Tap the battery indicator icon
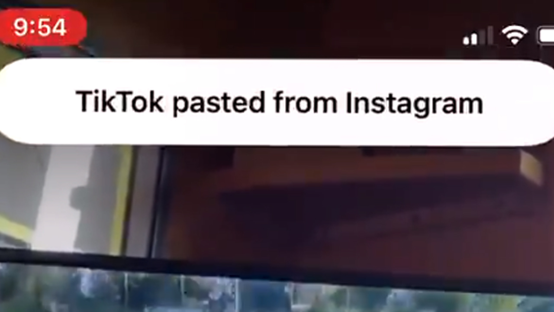This screenshot has width=554, height=312. tap(546, 36)
